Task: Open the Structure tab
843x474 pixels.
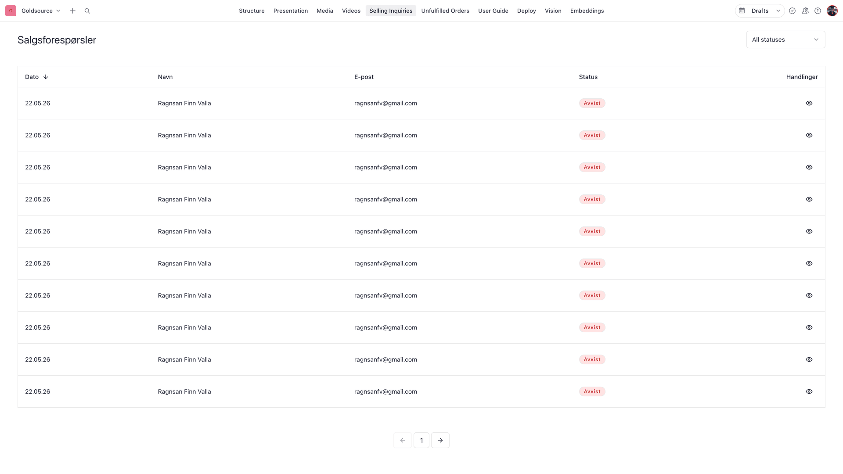Action: coord(252,11)
